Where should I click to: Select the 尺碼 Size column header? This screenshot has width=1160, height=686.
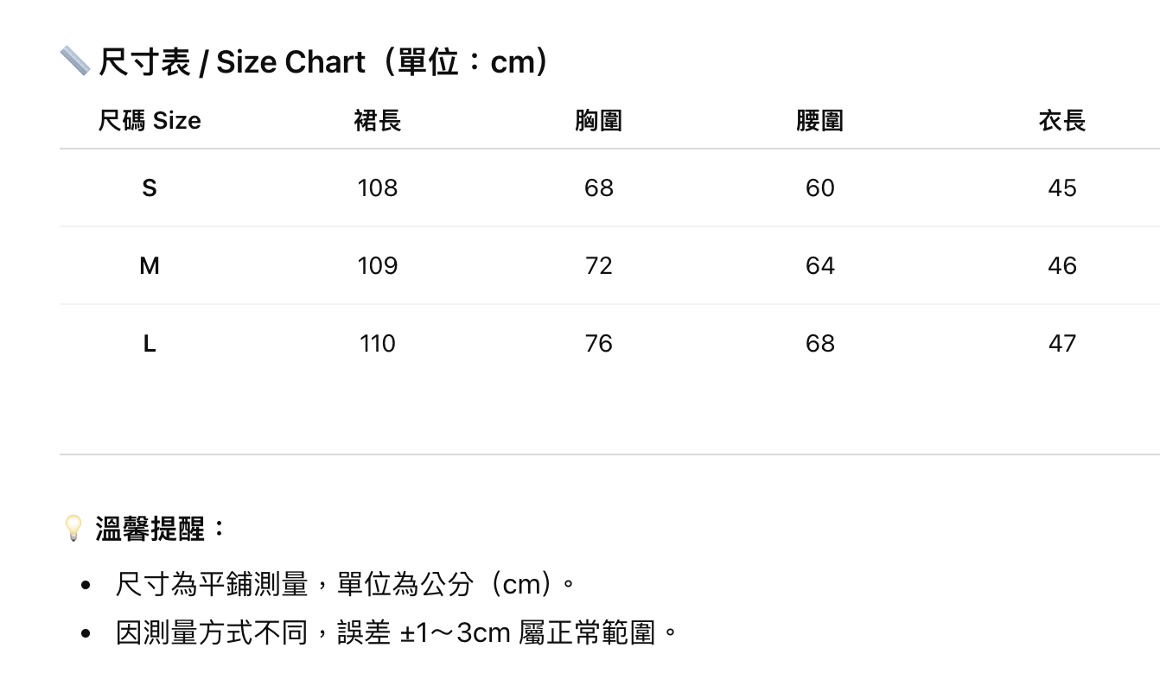tap(150, 121)
